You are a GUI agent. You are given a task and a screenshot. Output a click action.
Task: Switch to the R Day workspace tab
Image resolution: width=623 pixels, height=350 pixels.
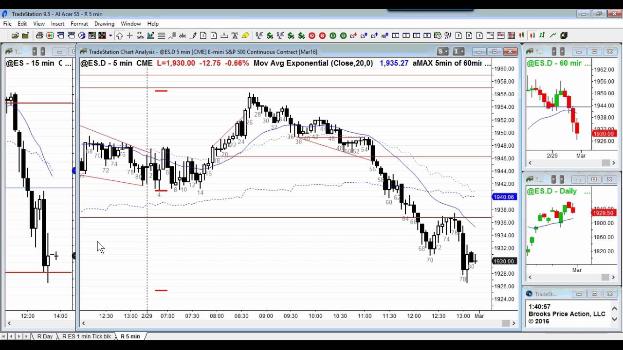(45, 336)
